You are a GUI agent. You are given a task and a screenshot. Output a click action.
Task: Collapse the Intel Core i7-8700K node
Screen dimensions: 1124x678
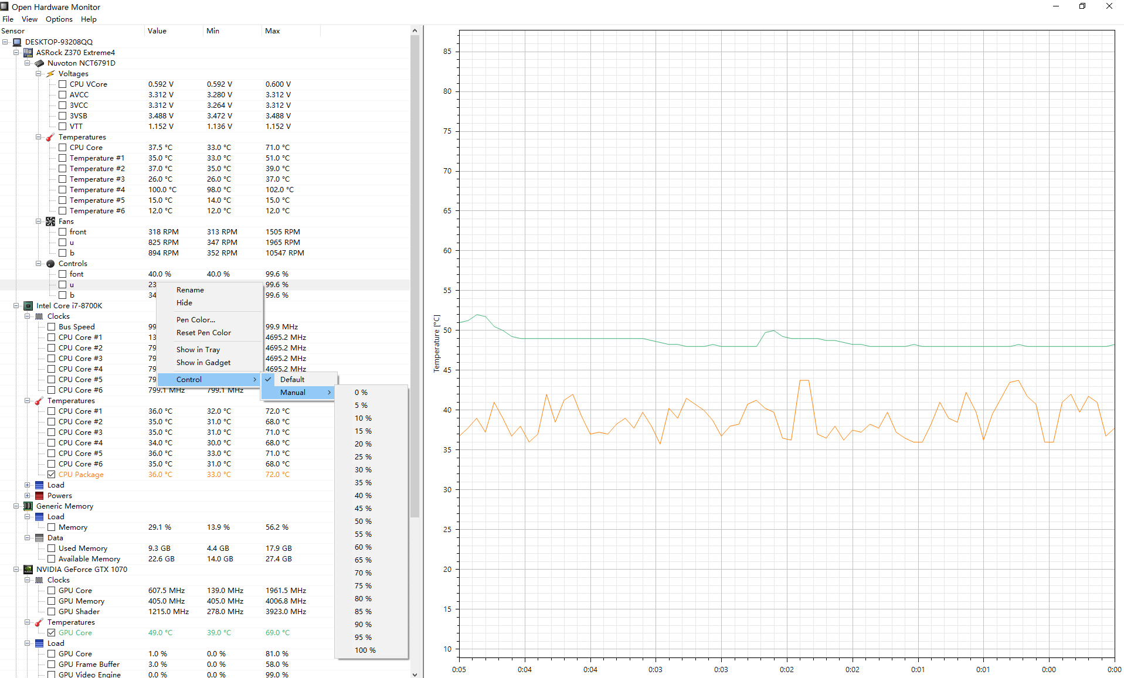16,306
